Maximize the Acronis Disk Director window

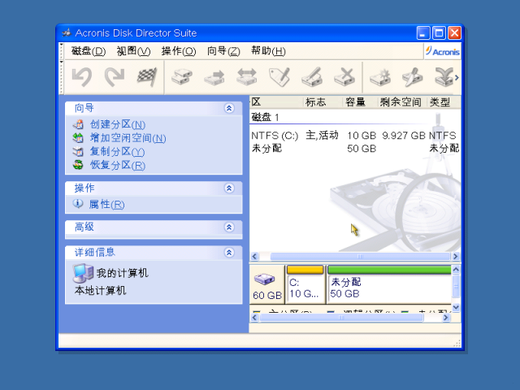pos(439,32)
